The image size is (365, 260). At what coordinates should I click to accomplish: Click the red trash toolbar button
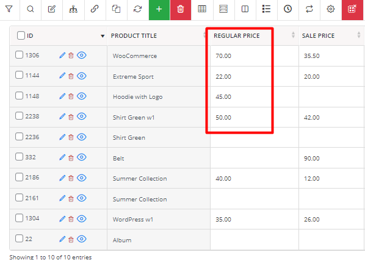click(x=181, y=9)
